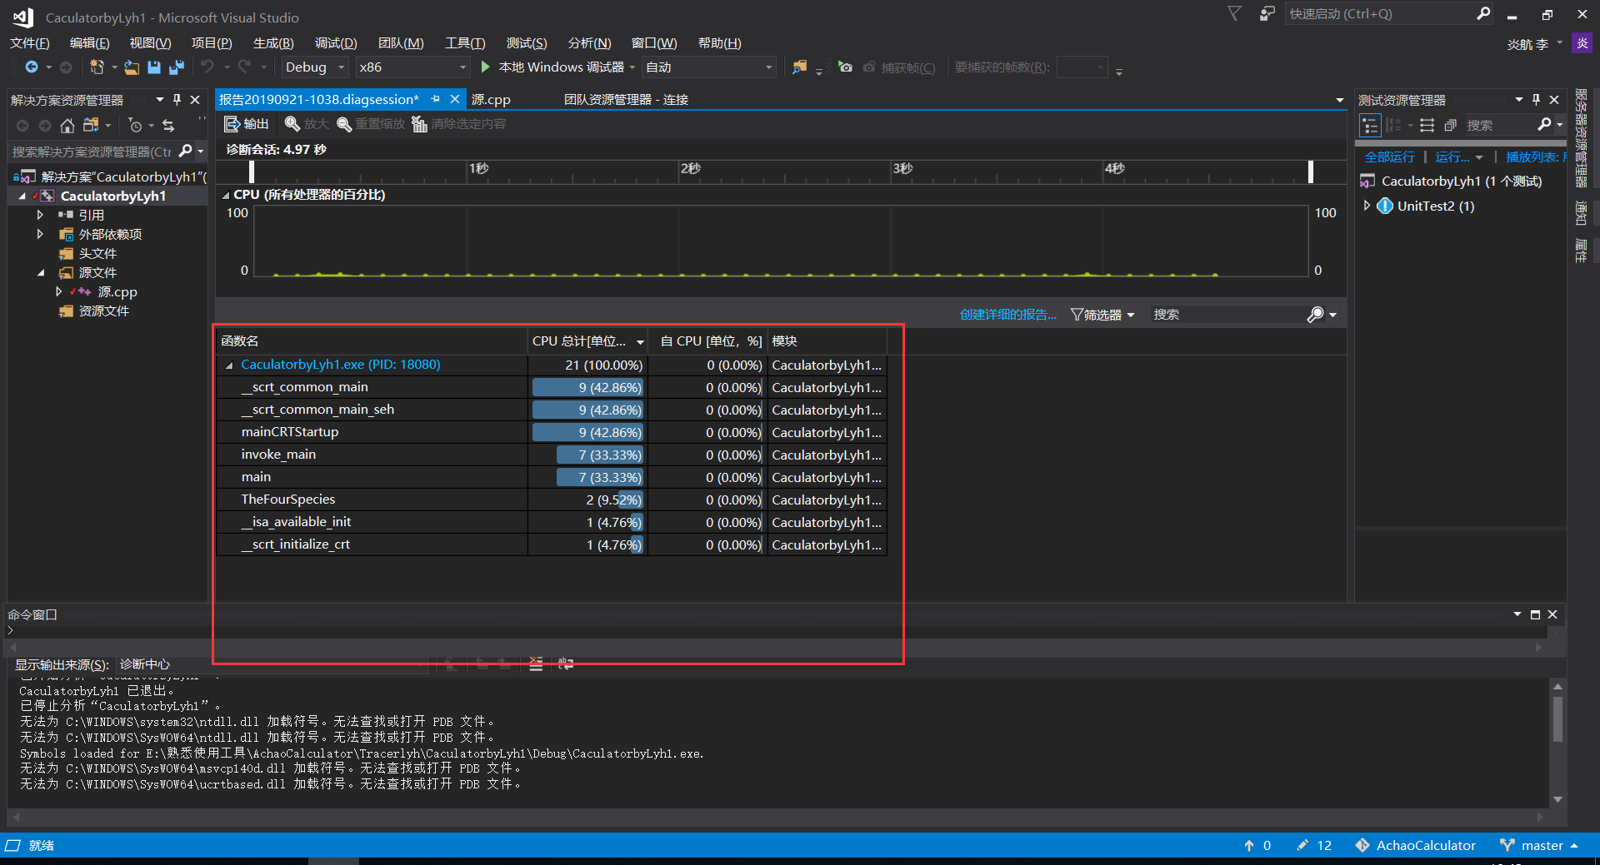The height and width of the screenshot is (865, 1600).
Task: Collapse the CaculatorbyLyh1.exe row in table
Action: tap(228, 365)
